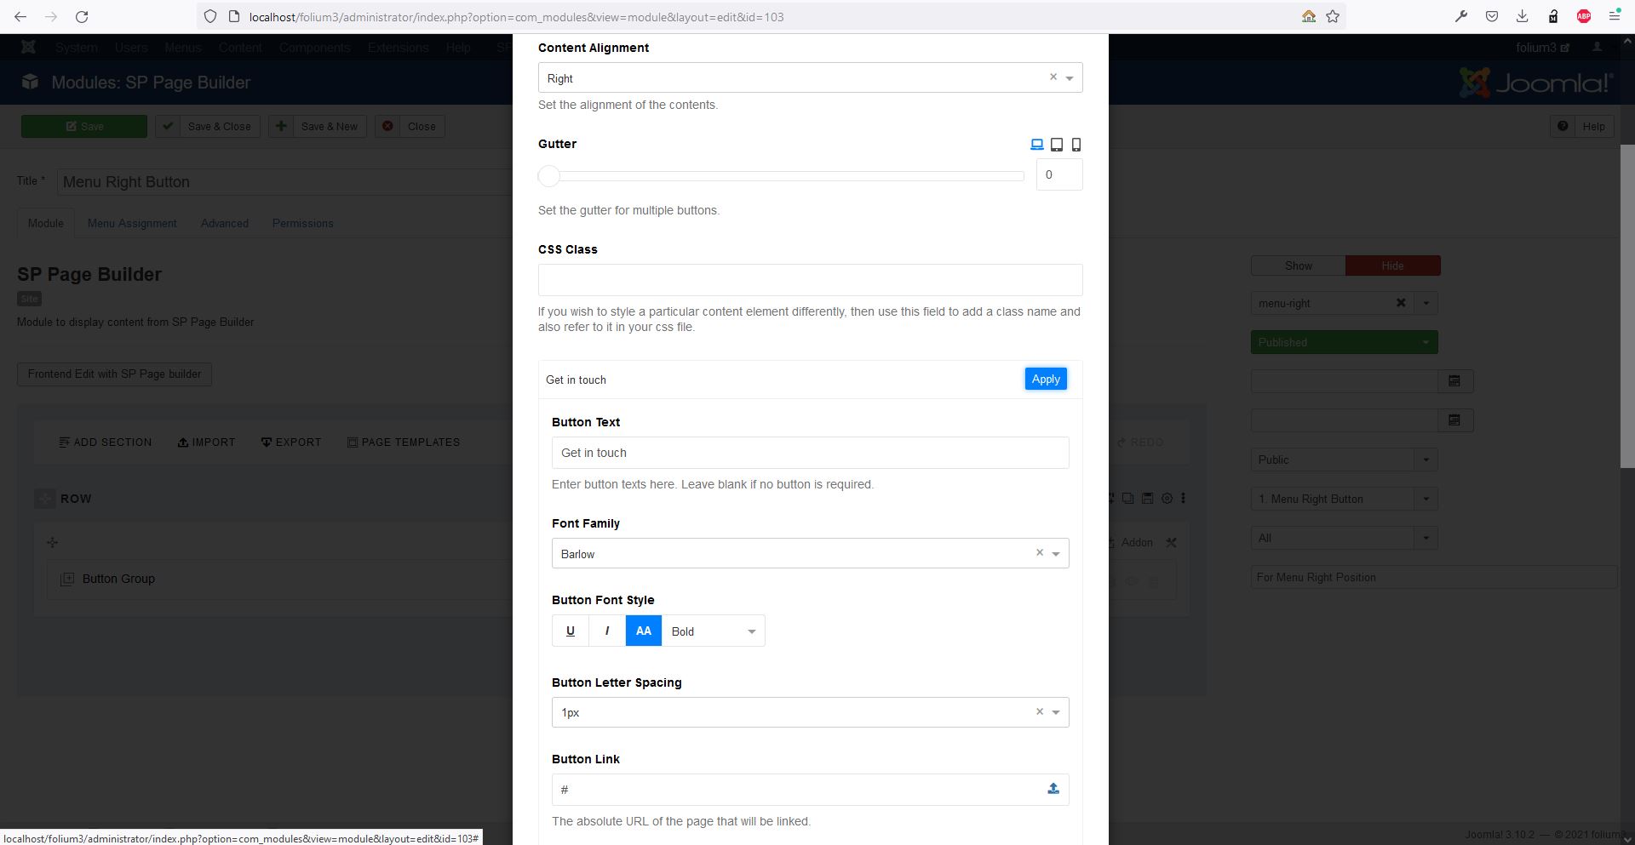
Task: Click the row duplicate icon
Action: 1127,499
